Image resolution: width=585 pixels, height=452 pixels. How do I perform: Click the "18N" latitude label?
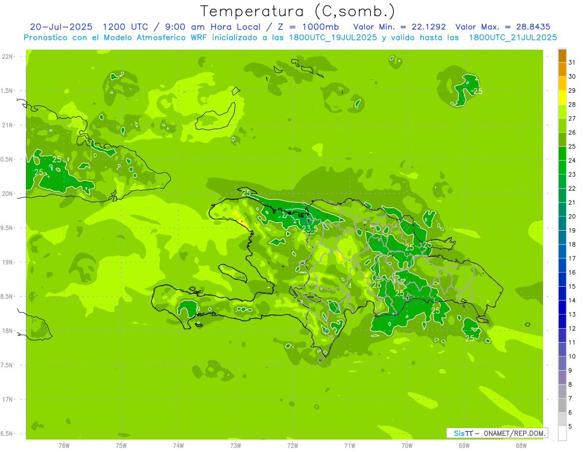point(8,331)
